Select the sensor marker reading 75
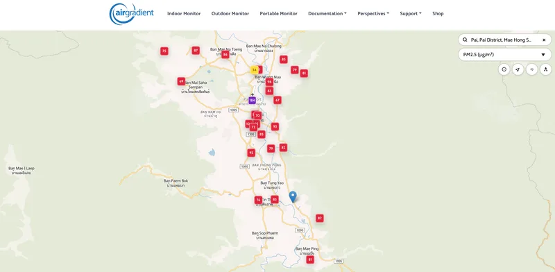 [x=164, y=51]
